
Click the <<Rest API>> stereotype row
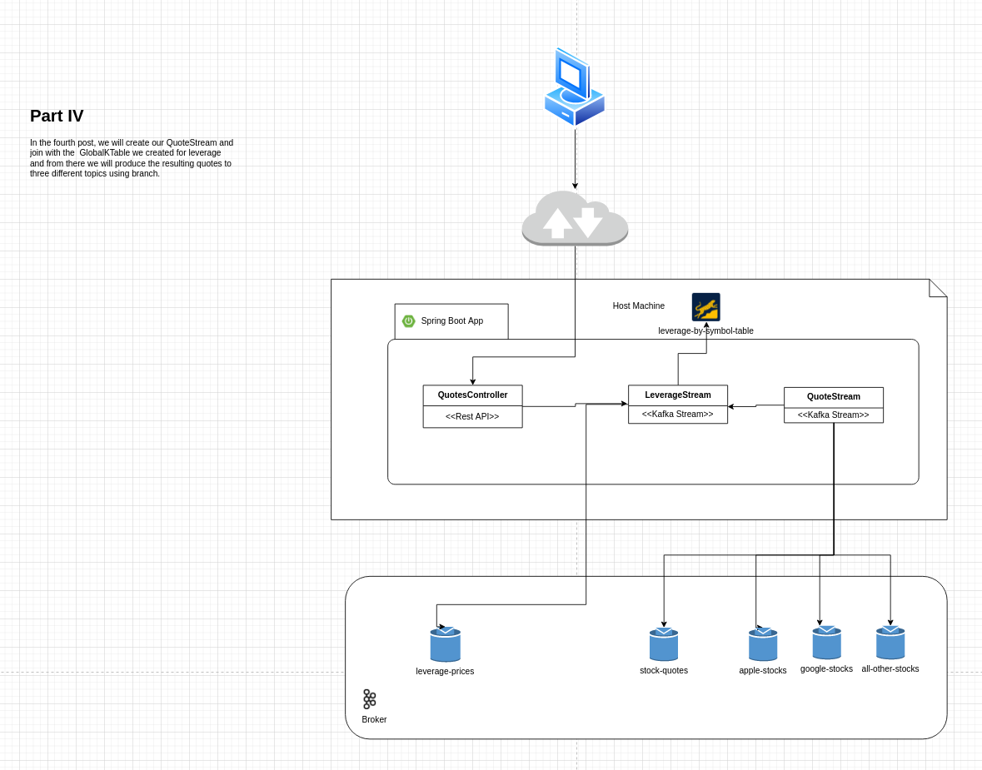[x=473, y=417]
